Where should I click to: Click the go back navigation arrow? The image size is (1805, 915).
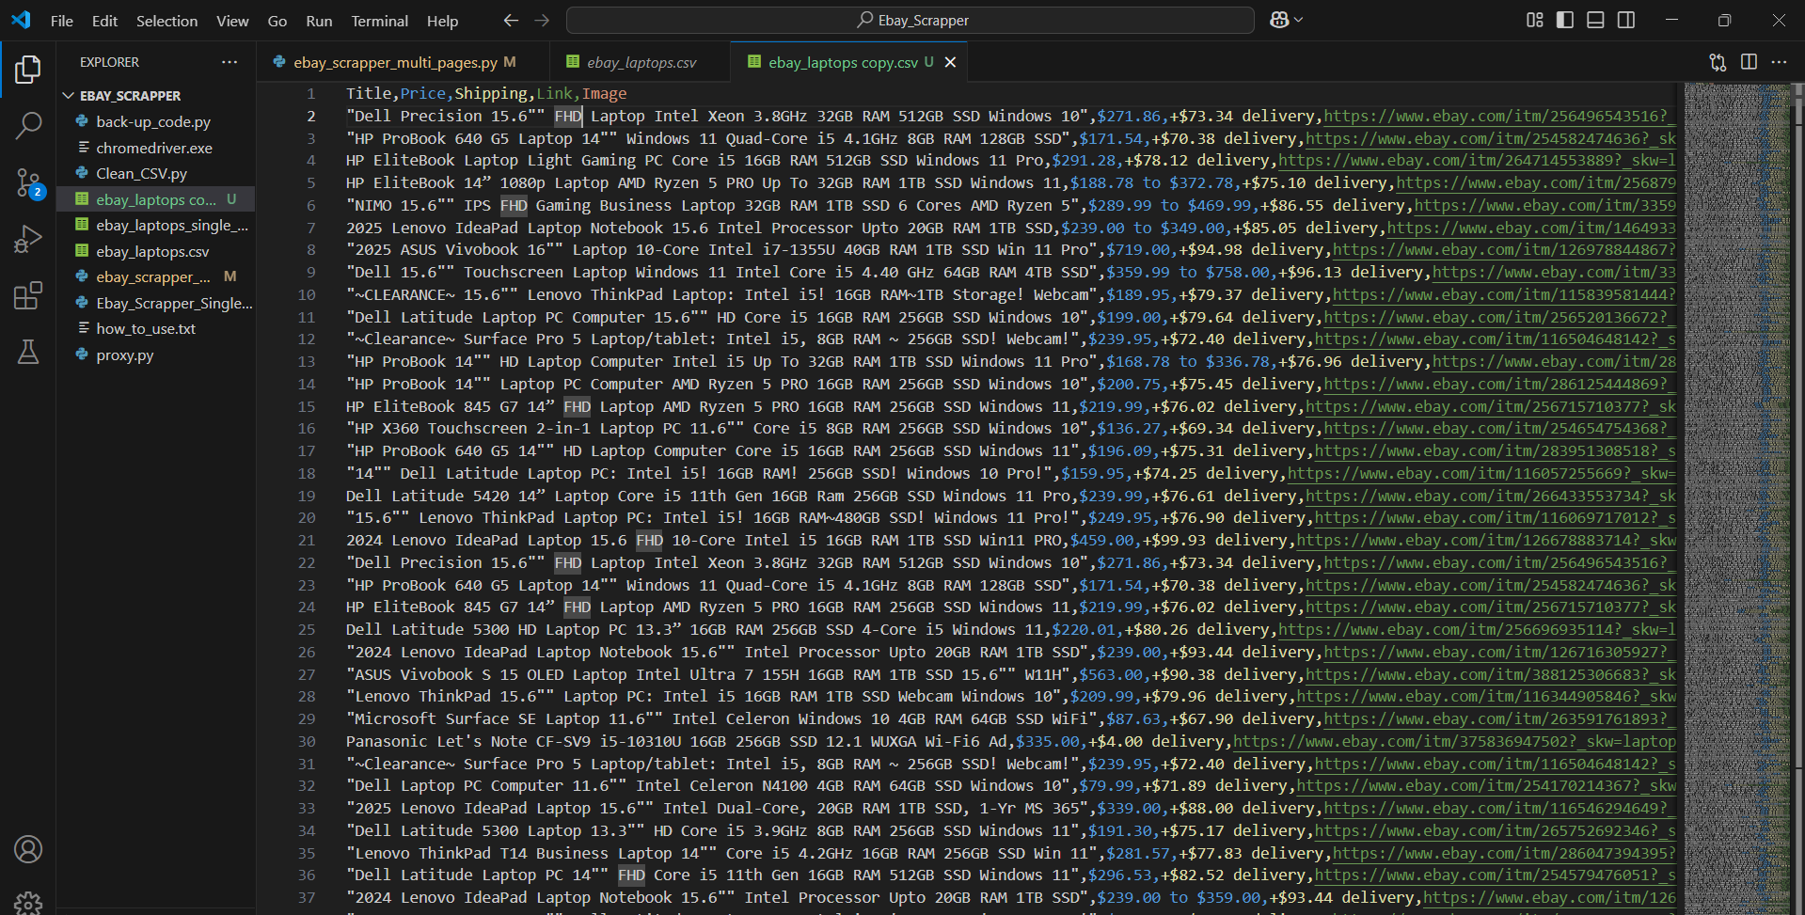(511, 20)
